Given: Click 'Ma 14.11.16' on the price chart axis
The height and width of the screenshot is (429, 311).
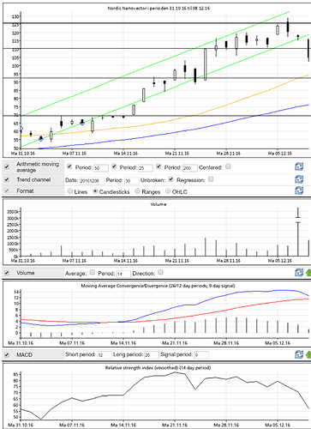Looking at the screenshot, I should click(126, 154).
